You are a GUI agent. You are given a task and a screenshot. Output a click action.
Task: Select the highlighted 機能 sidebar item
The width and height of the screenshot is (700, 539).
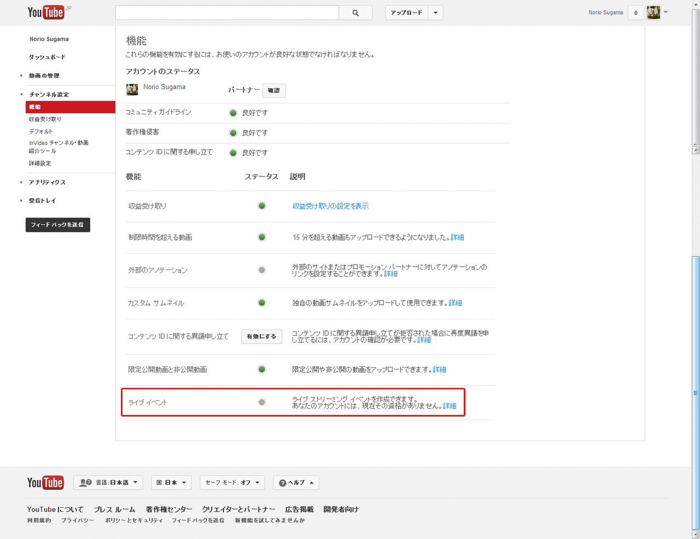pos(71,107)
